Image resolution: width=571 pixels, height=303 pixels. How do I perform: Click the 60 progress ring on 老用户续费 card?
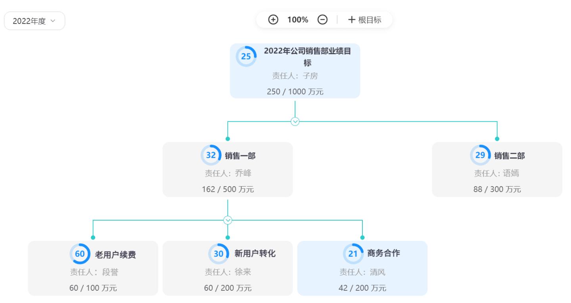coord(81,255)
